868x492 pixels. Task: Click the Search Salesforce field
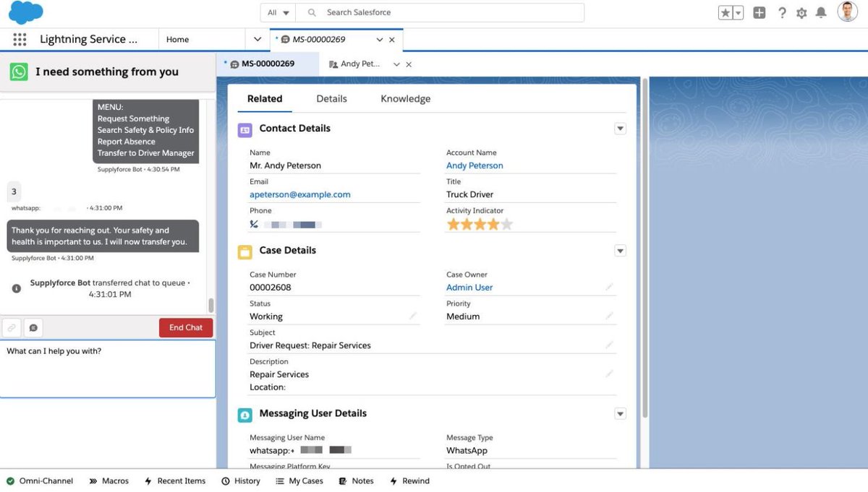pyautogui.click(x=441, y=12)
